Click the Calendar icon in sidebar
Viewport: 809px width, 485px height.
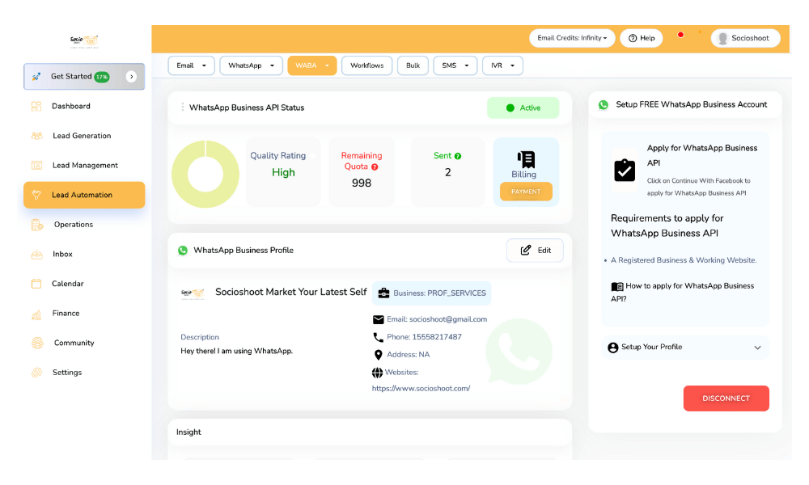click(x=36, y=284)
